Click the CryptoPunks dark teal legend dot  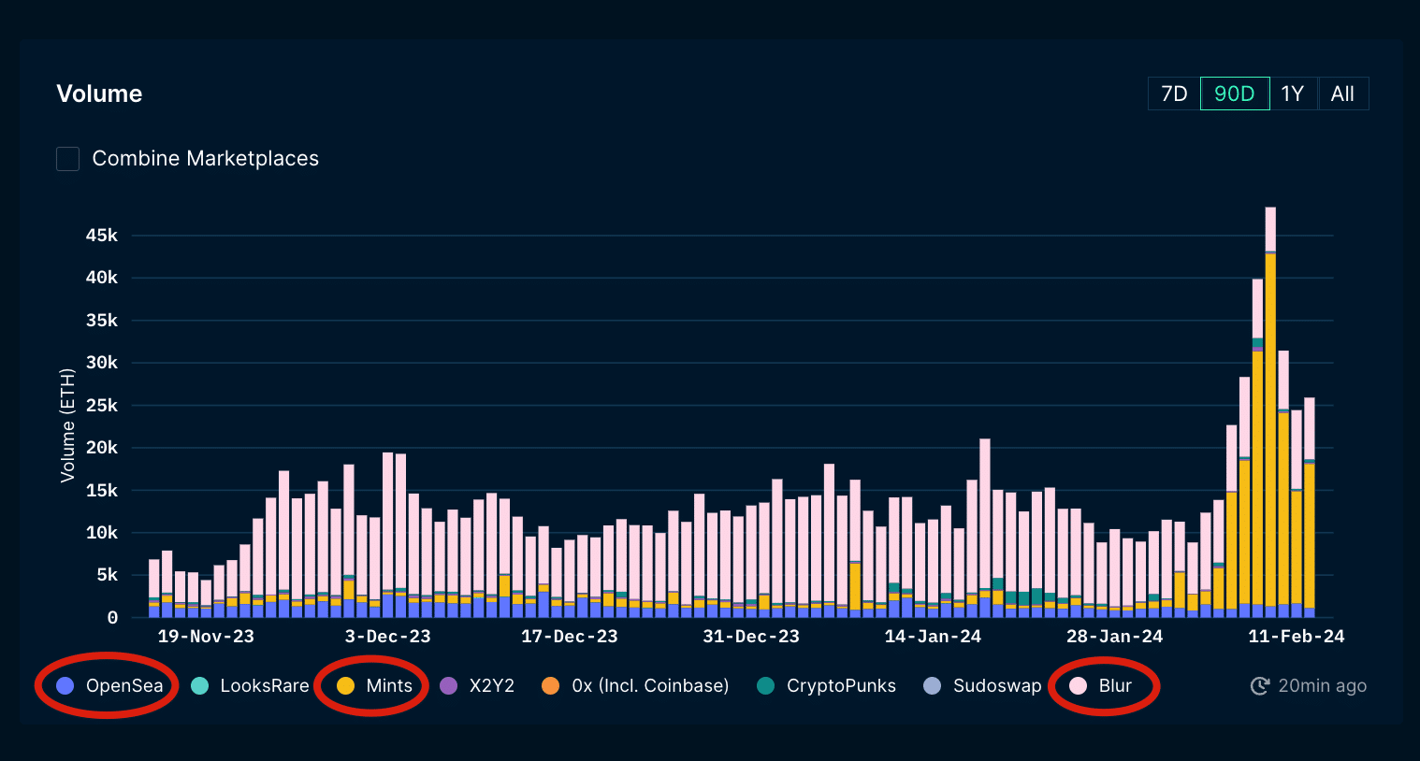(766, 686)
